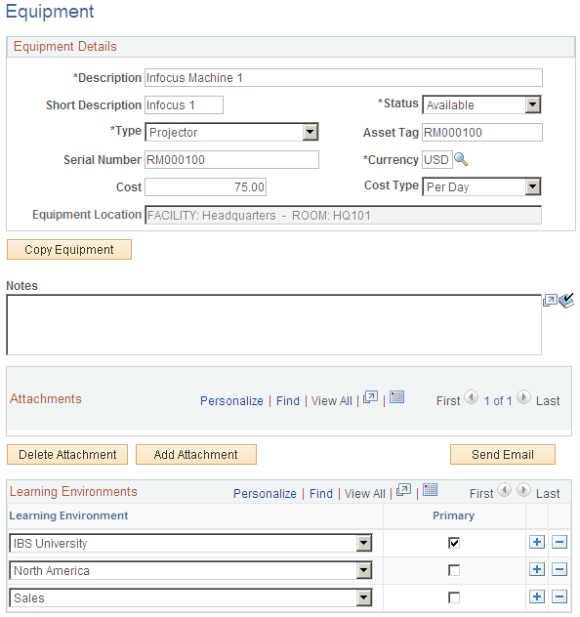The width and height of the screenshot is (580, 617).
Task: Open Sales learning environment dropdown
Action: coord(190,598)
